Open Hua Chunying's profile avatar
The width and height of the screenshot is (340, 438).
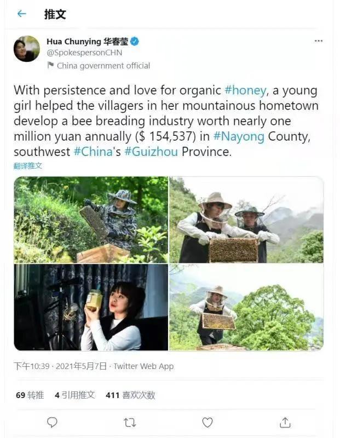(27, 49)
